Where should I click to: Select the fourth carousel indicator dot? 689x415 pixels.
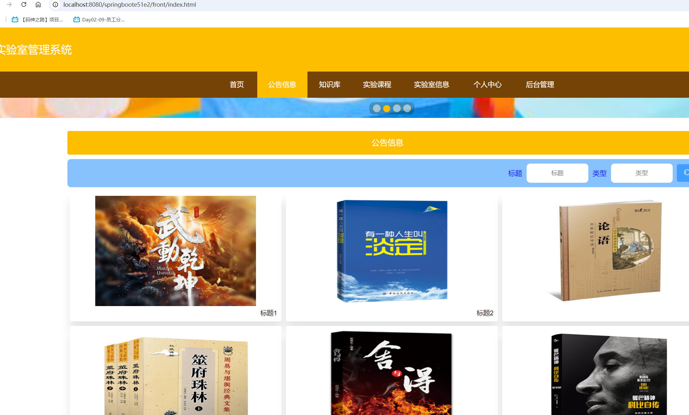(x=407, y=108)
